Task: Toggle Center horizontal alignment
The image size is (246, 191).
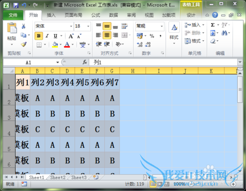Action: pos(107,35)
